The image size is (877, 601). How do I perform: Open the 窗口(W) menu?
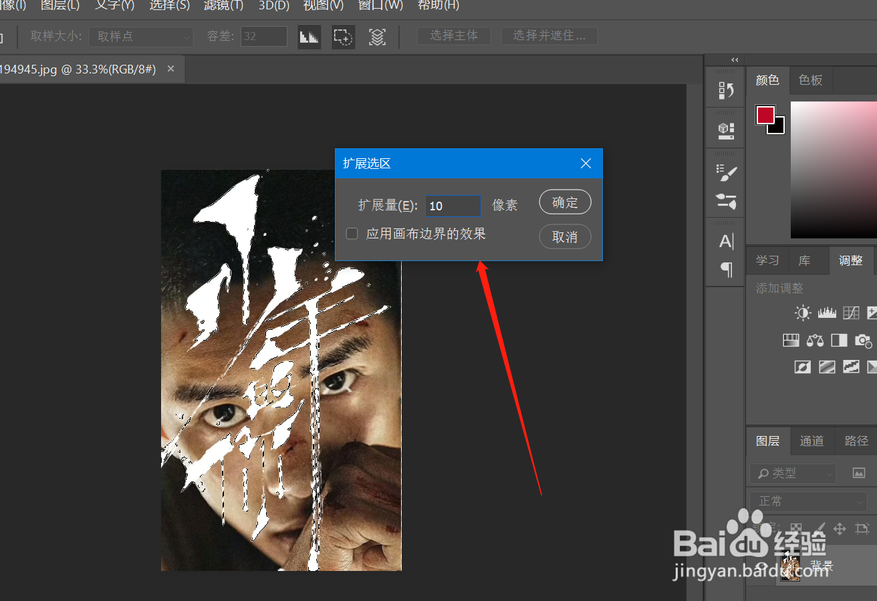[380, 5]
